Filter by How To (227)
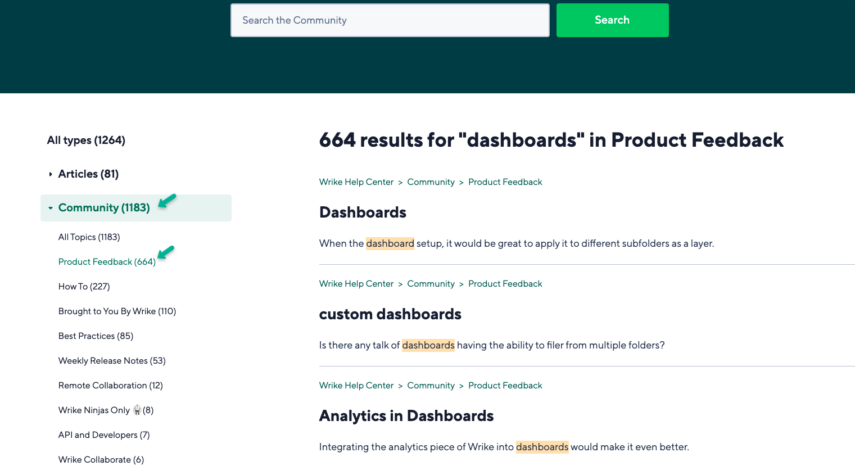 point(84,287)
